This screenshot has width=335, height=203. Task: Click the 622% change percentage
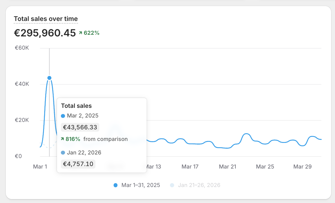pos(91,32)
